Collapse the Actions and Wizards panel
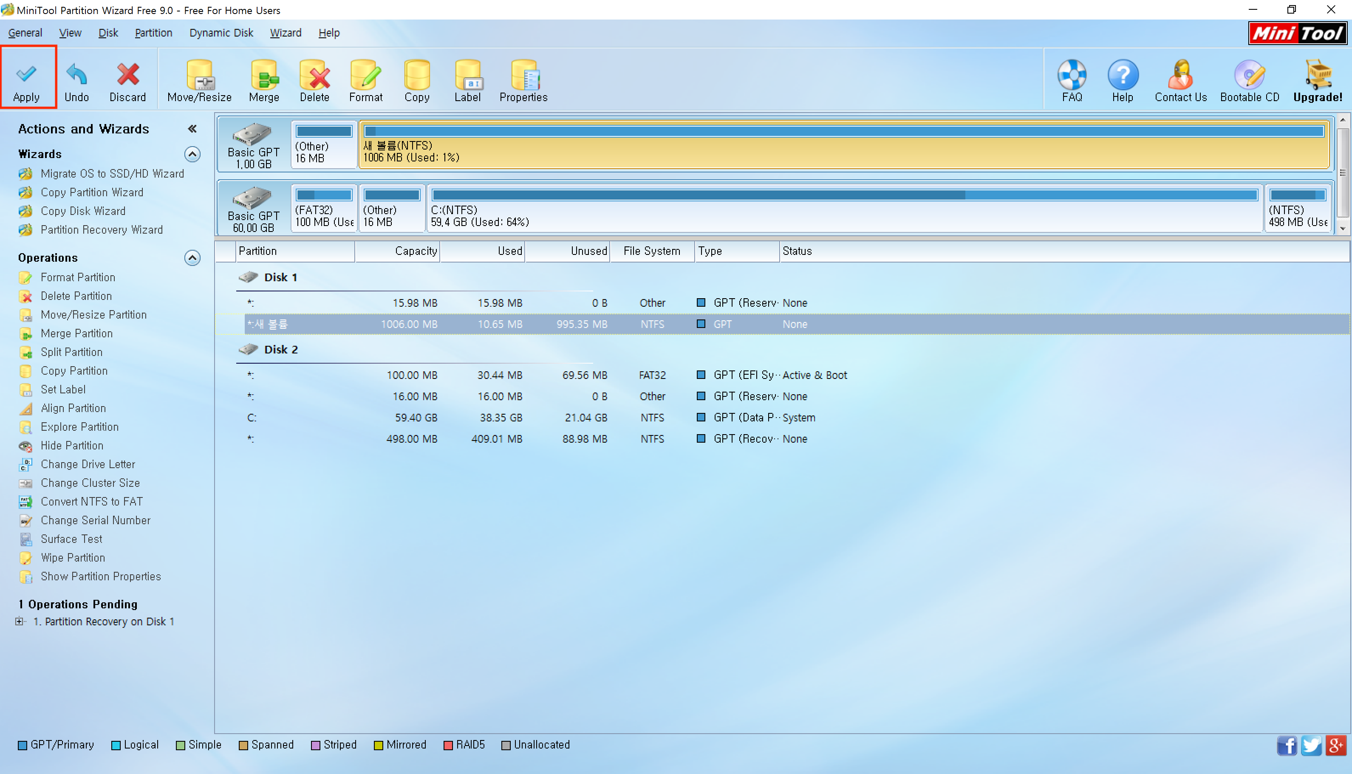 pyautogui.click(x=192, y=129)
